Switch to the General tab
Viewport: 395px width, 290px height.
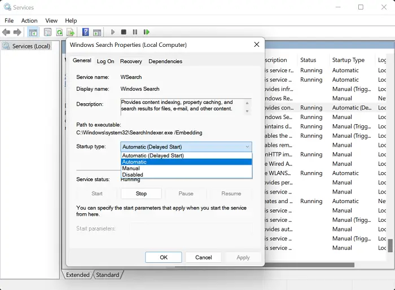point(82,60)
